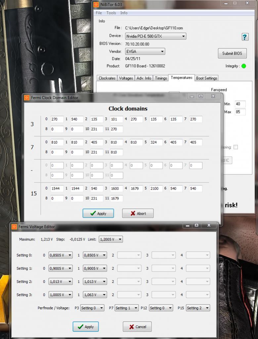
Task: Open the P7 perfmode setting dropdown
Action: [126, 308]
